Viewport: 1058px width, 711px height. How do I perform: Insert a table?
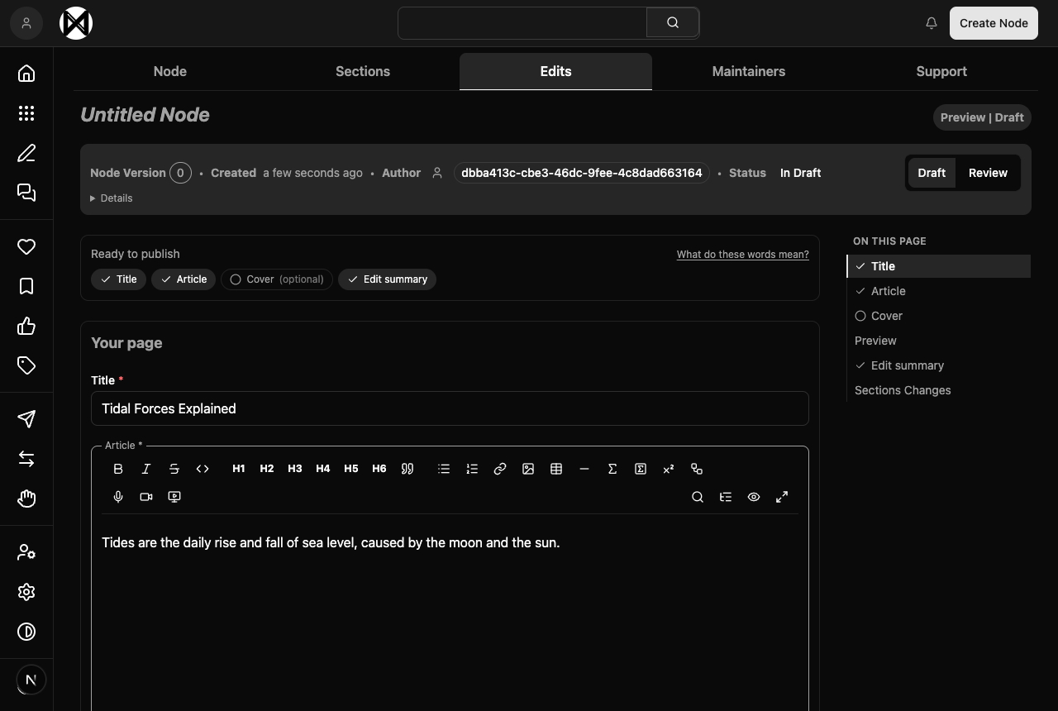(x=556, y=469)
